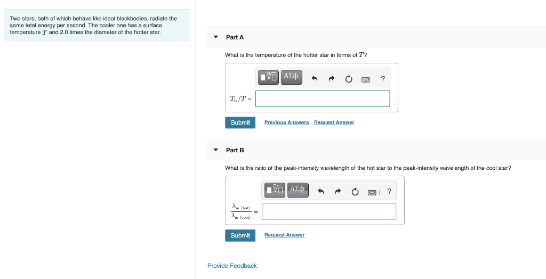
Task: Click the undo arrow in Part A toolbar
Action: click(315, 79)
